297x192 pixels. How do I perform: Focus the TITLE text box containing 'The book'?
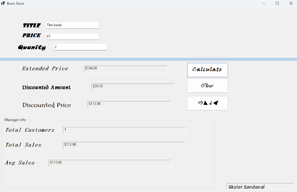tap(72, 25)
